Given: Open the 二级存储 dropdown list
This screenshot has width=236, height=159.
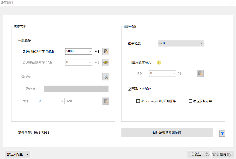Looking at the screenshot, I should pyautogui.click(x=76, y=89).
